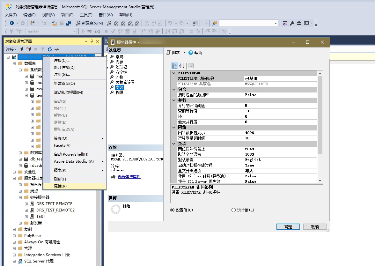
Task: Click the DAX query icon in toolbar
Action: pyautogui.click(x=137, y=23)
